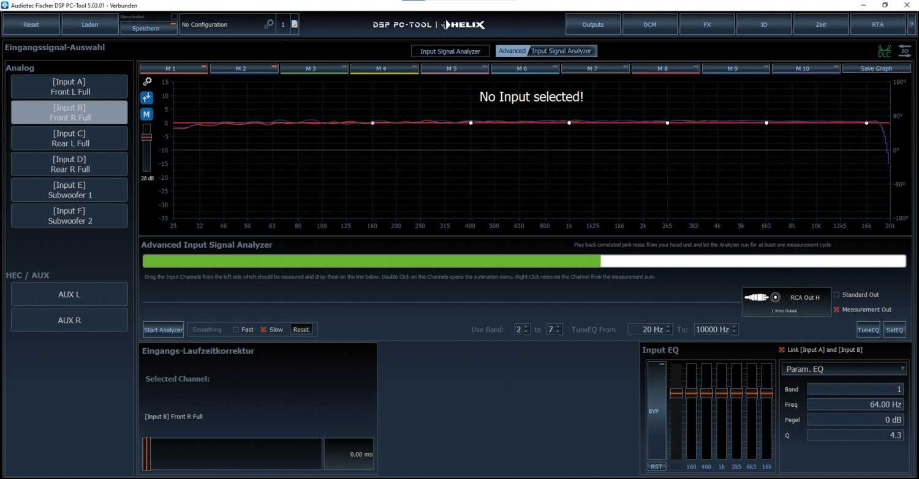Click the smoothing Reset button
Screen dimensions: 919x479
[301, 330]
